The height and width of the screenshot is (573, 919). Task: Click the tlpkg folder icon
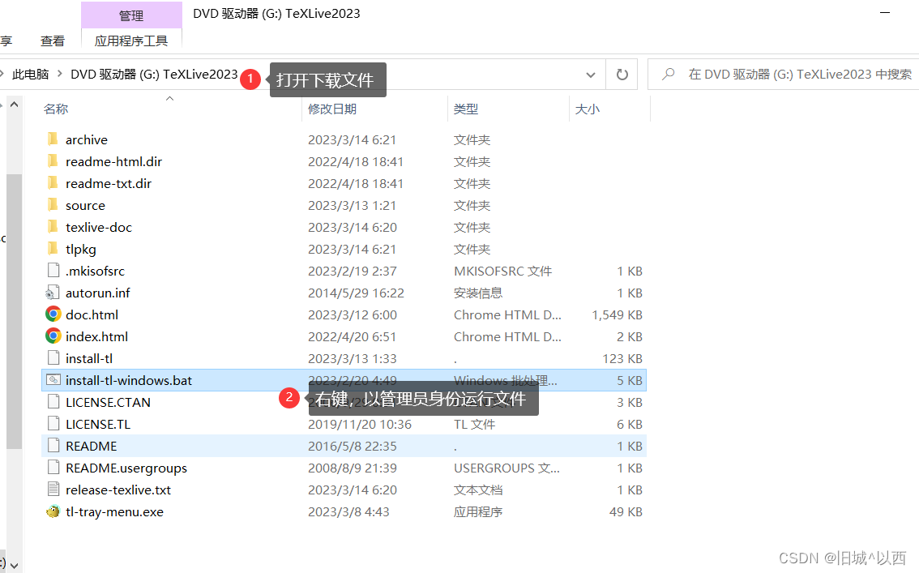tap(53, 249)
